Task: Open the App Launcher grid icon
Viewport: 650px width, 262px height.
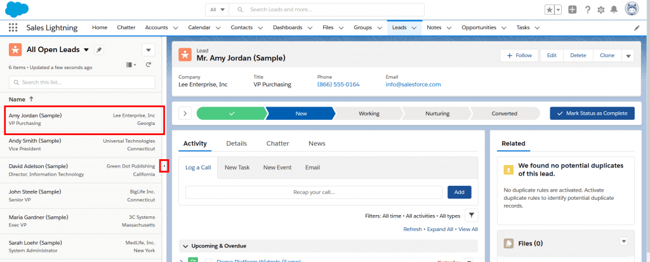Action: point(13,28)
